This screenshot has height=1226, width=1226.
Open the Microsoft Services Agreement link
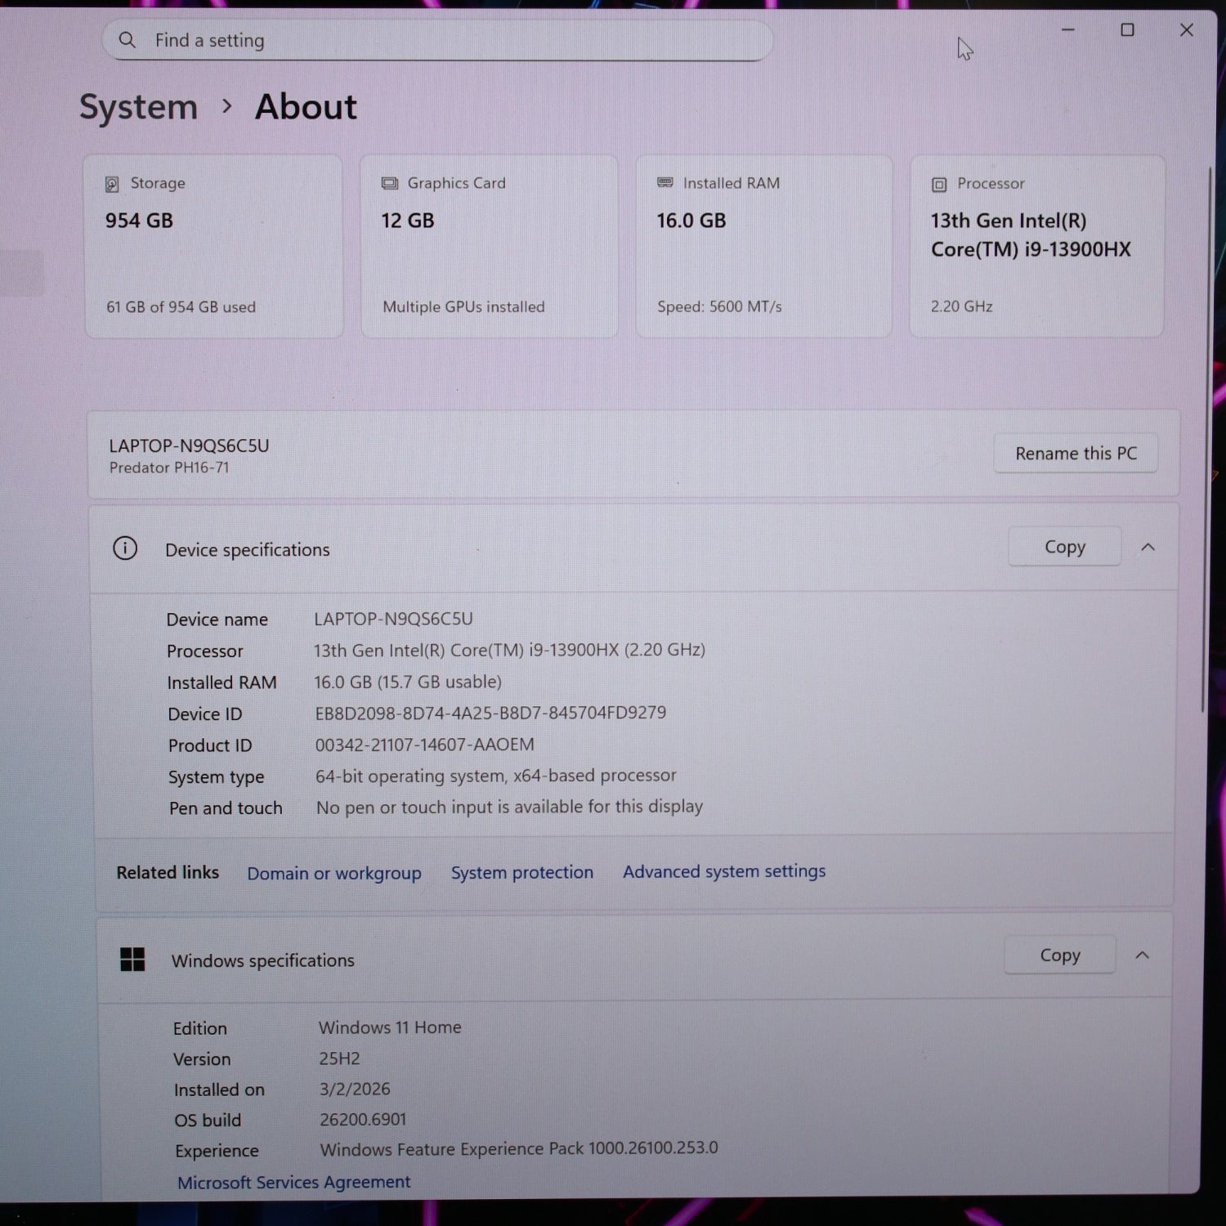point(294,1182)
